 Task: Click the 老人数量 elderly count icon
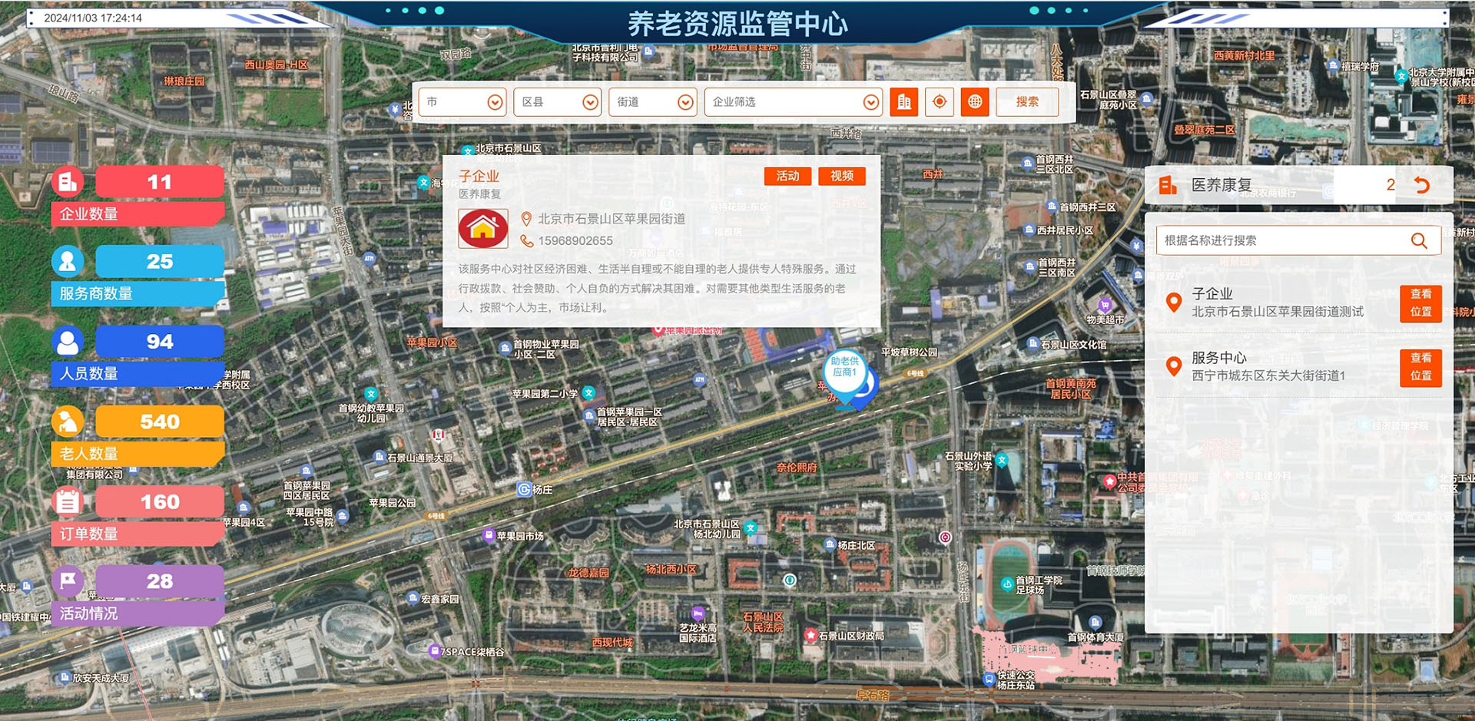68,421
